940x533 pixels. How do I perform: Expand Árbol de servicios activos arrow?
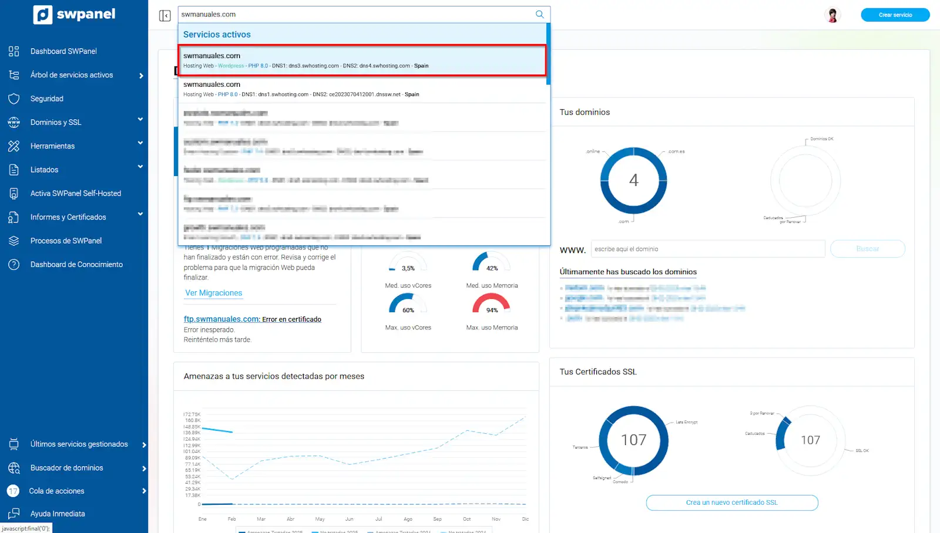[x=141, y=76]
